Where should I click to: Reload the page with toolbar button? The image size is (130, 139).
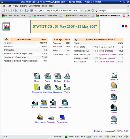click(x=17, y=10)
